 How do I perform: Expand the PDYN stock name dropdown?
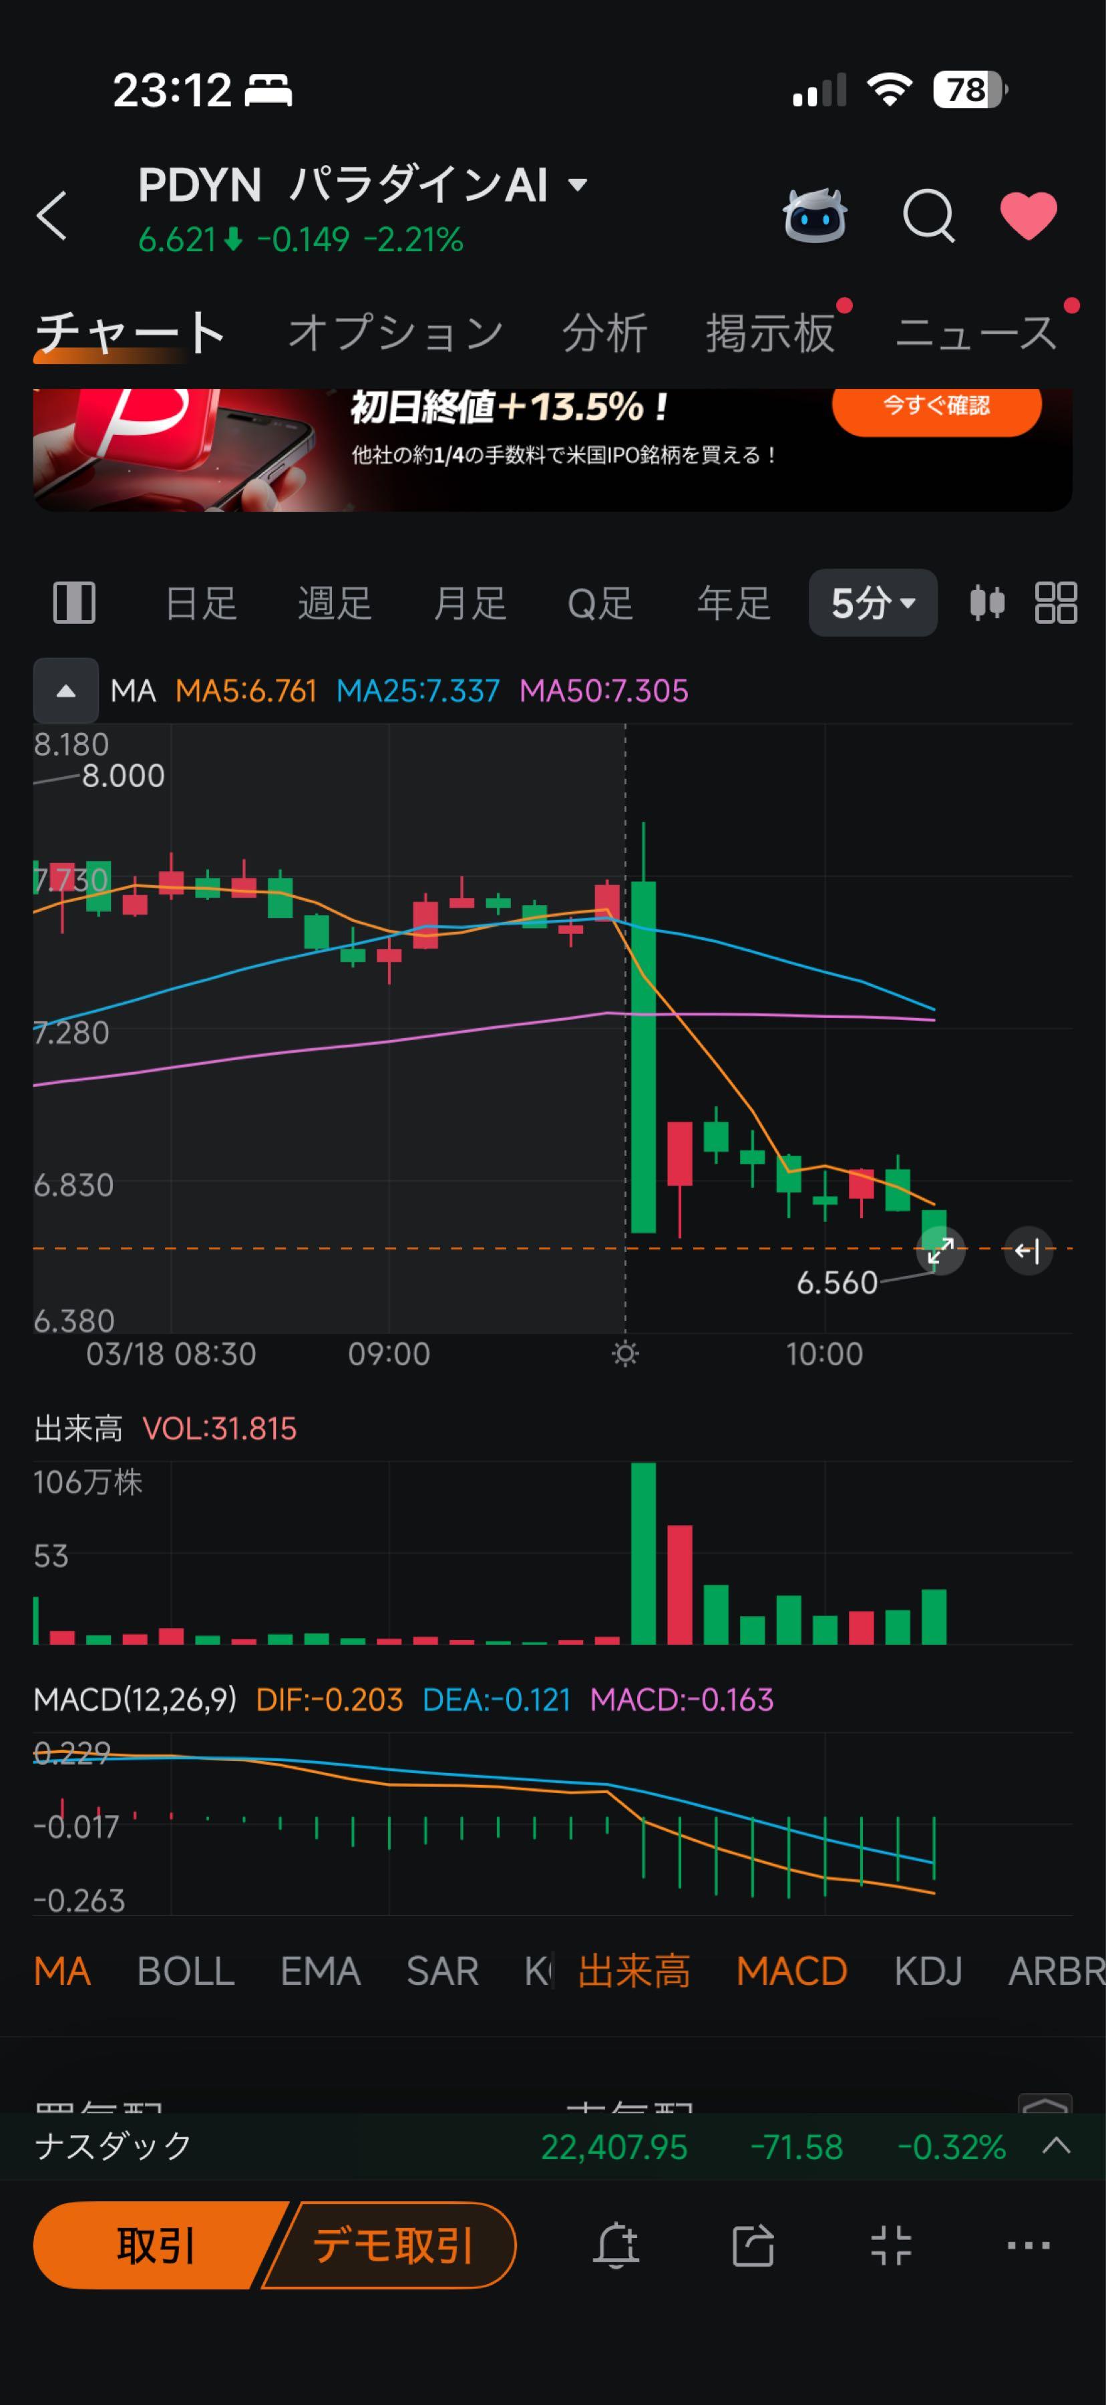click(x=578, y=185)
